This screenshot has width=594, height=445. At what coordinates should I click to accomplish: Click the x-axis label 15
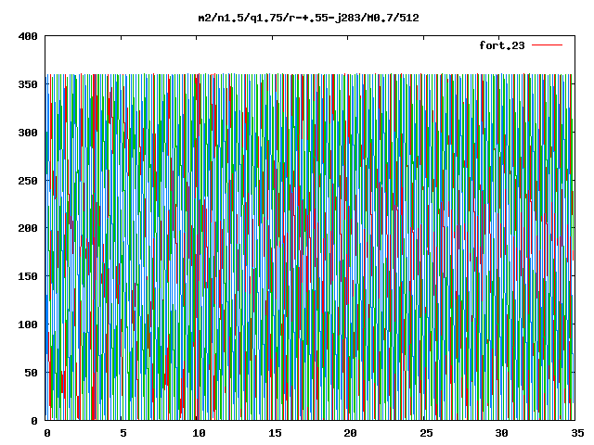pyautogui.click(x=275, y=433)
